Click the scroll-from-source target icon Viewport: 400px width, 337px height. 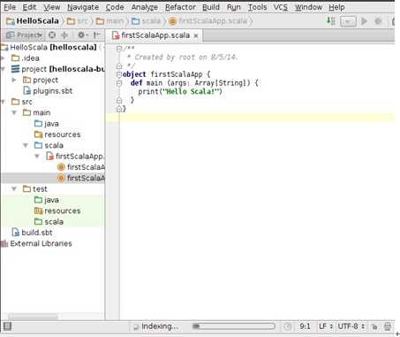tap(52, 35)
